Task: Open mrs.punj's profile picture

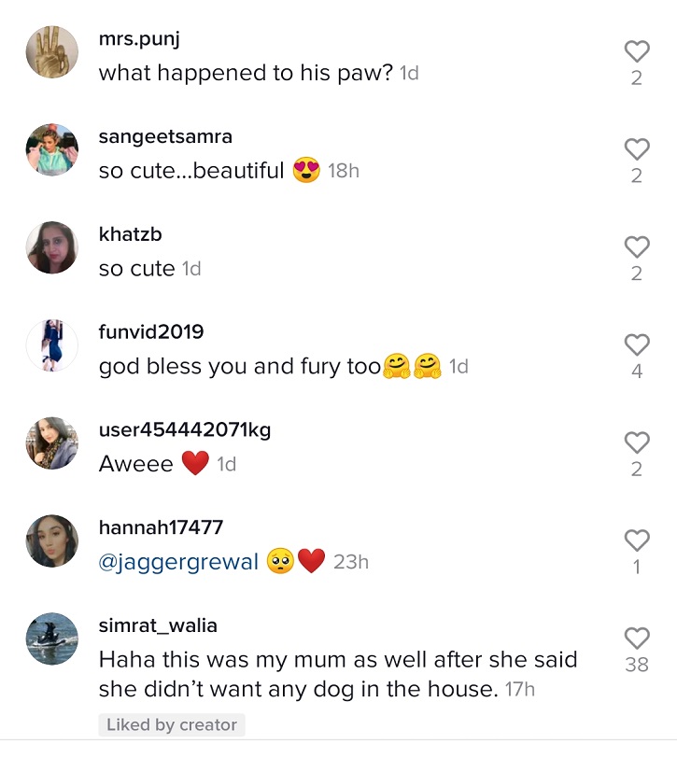Action: click(x=52, y=50)
